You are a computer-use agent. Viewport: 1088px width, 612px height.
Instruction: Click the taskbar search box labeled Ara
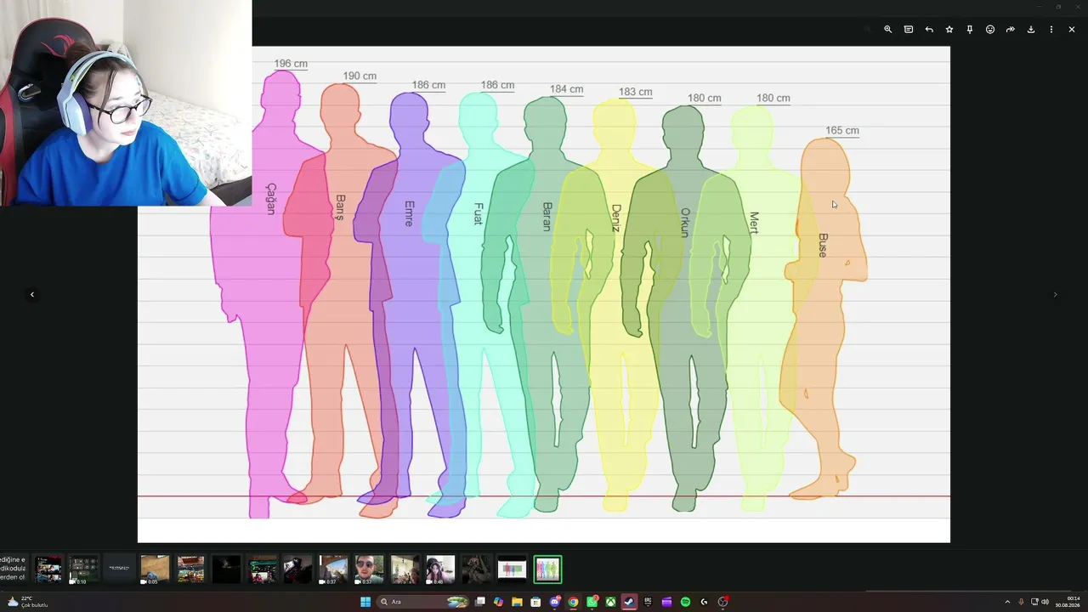click(423, 602)
